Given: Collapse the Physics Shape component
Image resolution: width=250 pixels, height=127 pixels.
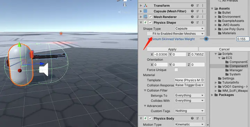Looking at the screenshot, I should click(141, 22).
